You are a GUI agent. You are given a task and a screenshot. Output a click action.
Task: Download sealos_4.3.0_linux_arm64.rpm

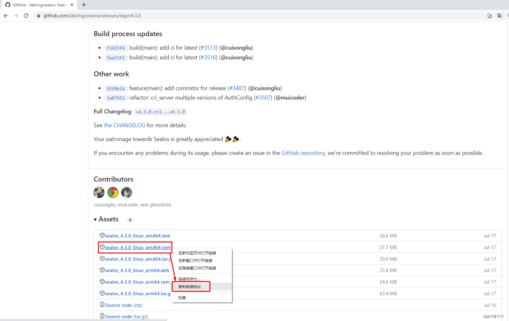coord(137,282)
